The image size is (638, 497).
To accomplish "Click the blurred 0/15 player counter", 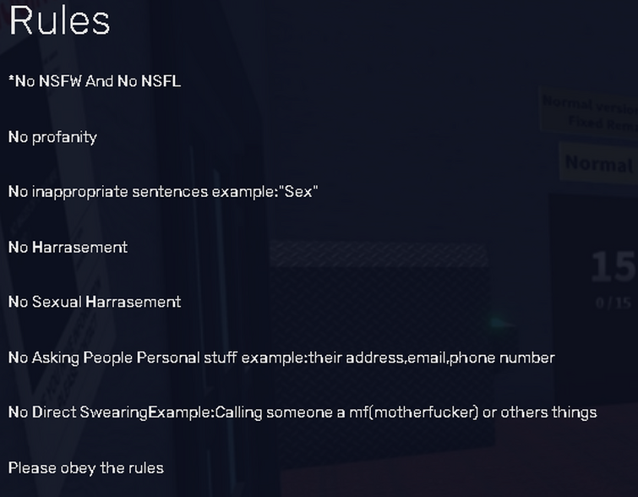I will [x=613, y=303].
